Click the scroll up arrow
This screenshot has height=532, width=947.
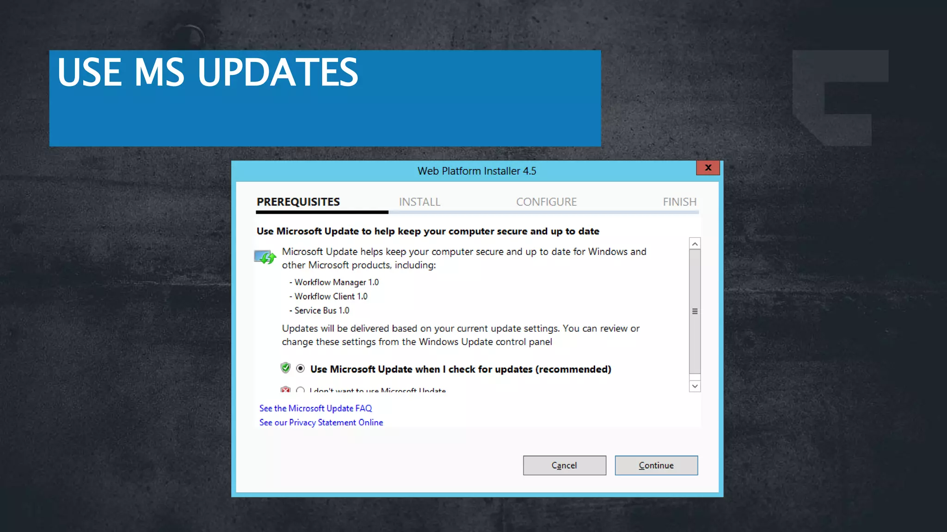695,243
